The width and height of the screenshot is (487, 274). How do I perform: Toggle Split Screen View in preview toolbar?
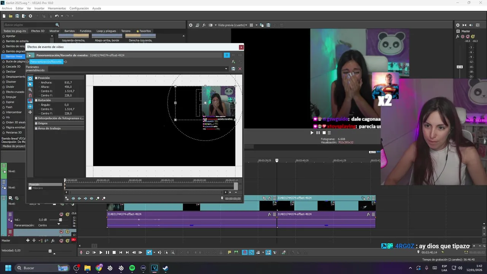pyautogui.click(x=210, y=25)
